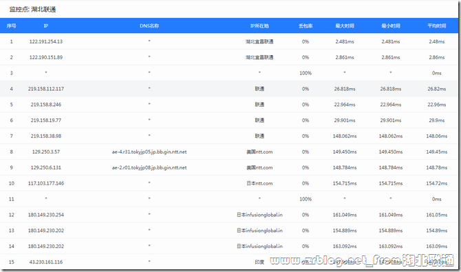Click the DNS名称 column header
461x272 pixels.
click(149, 26)
